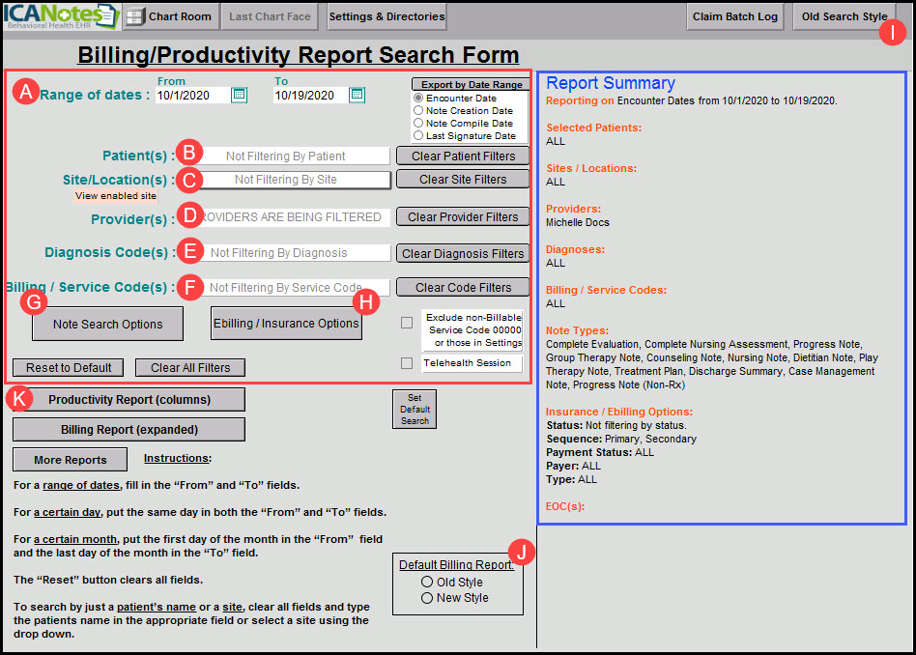Click the ICANotes logo
916x655 pixels.
(60, 16)
